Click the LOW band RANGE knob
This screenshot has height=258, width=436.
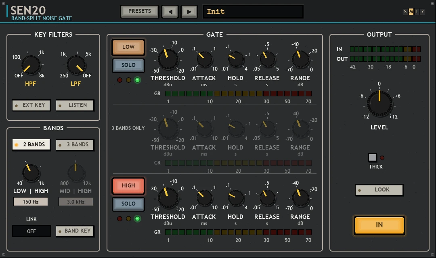(300, 59)
